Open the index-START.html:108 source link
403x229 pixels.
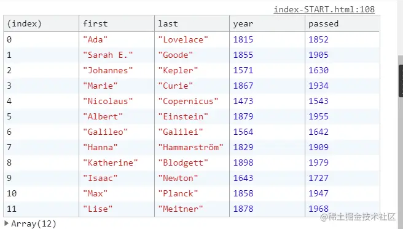tap(324, 9)
